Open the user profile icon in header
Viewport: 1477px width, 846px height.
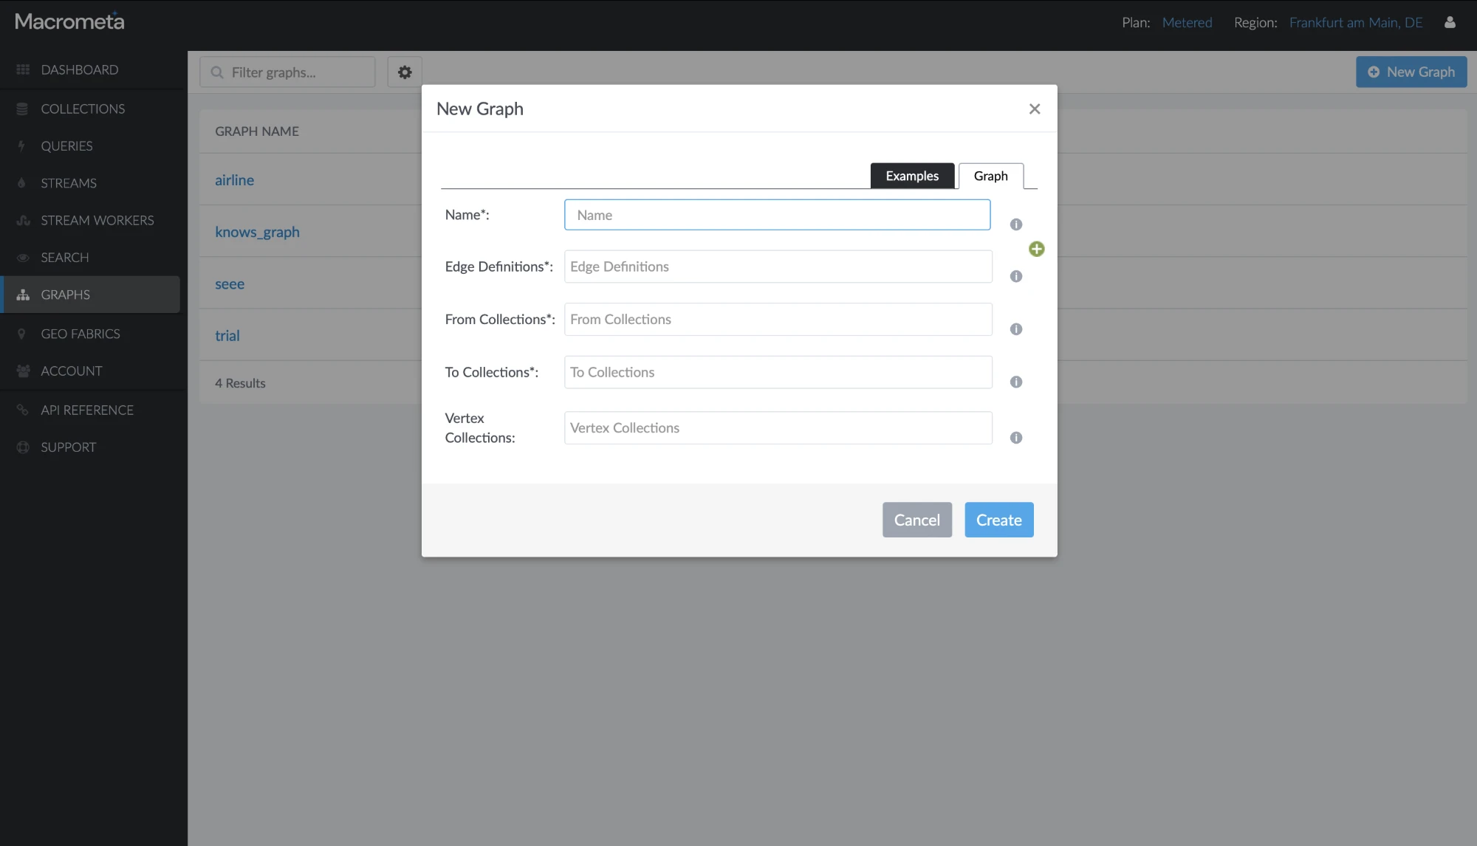pos(1450,22)
